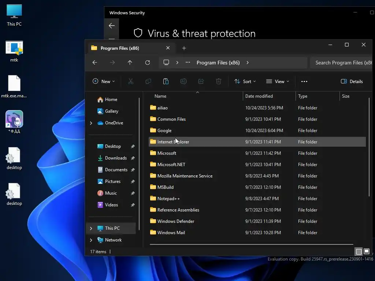The width and height of the screenshot is (375, 281).
Task: Go back in Windows Security window
Action: pyautogui.click(x=112, y=26)
